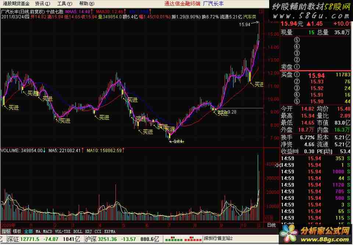Click the 内盘 value 16.3万
This screenshot has width=353, height=245.
click(342, 130)
